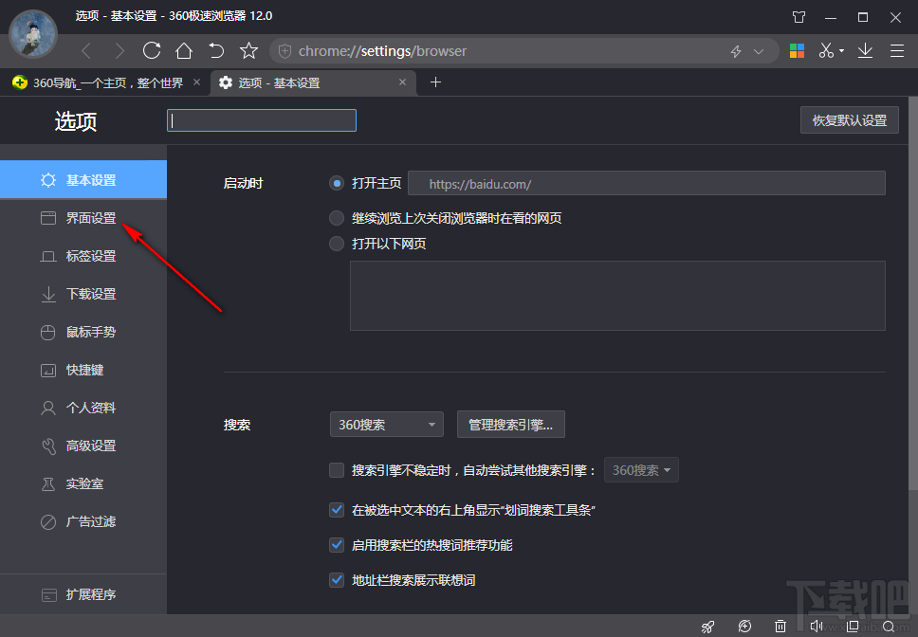Image resolution: width=918 pixels, height=637 pixels.
Task: Open 快捷键 in the sidebar
Action: [x=83, y=371]
